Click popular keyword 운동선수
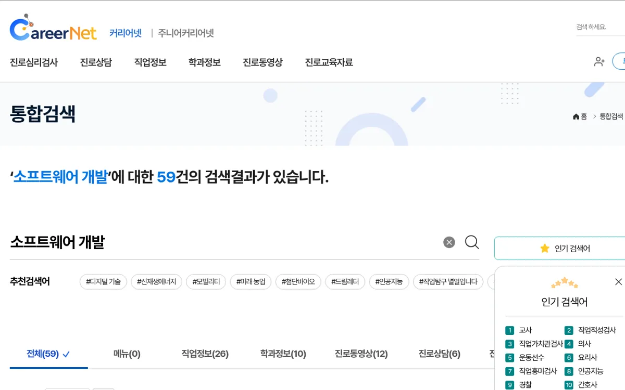This screenshot has height=390, width=625. pyautogui.click(x=532, y=357)
